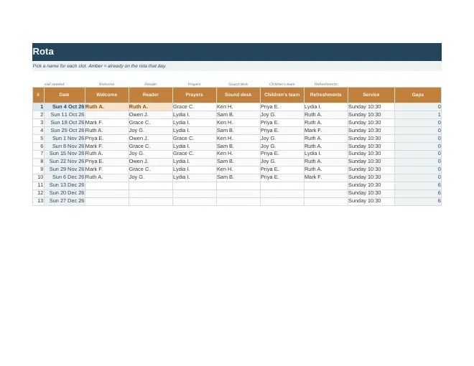Select the Prayers cell Grace C. on Sun 4 Oct 26
The height and width of the screenshot is (366, 474).
195,107
